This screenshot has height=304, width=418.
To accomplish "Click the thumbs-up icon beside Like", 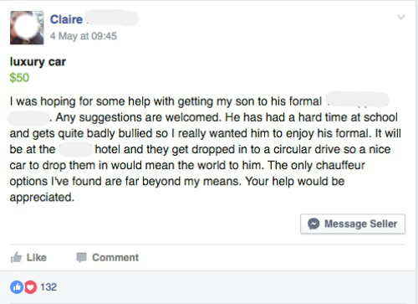I will [16, 257].
